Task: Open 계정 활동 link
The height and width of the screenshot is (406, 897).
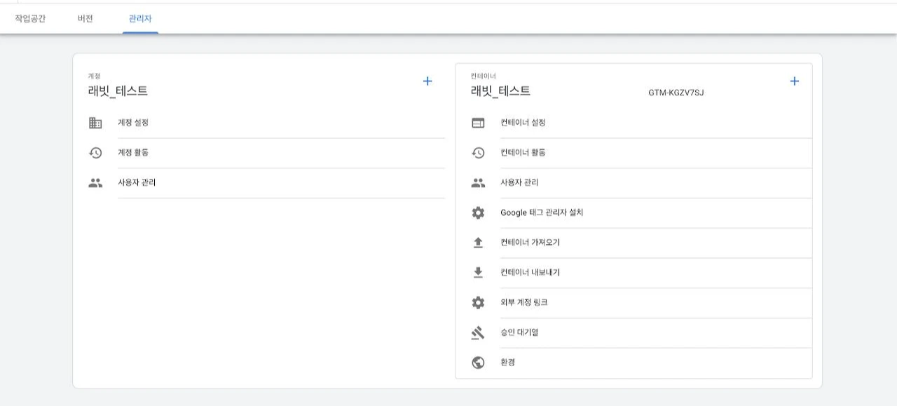Action: pos(133,153)
